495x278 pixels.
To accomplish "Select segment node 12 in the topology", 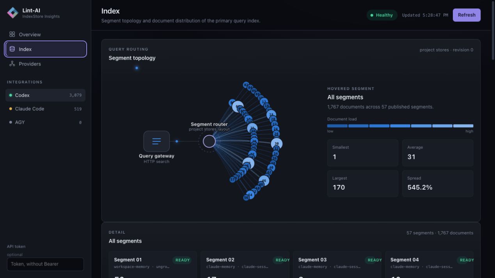I will point(264,102).
